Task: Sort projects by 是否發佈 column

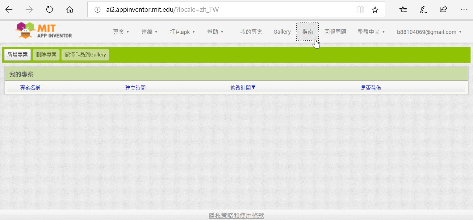Action: [x=371, y=88]
